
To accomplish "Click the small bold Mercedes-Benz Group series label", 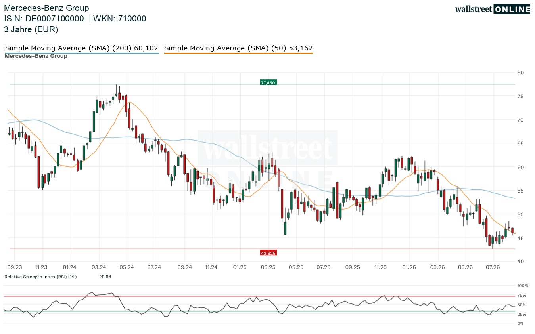I will [x=36, y=56].
